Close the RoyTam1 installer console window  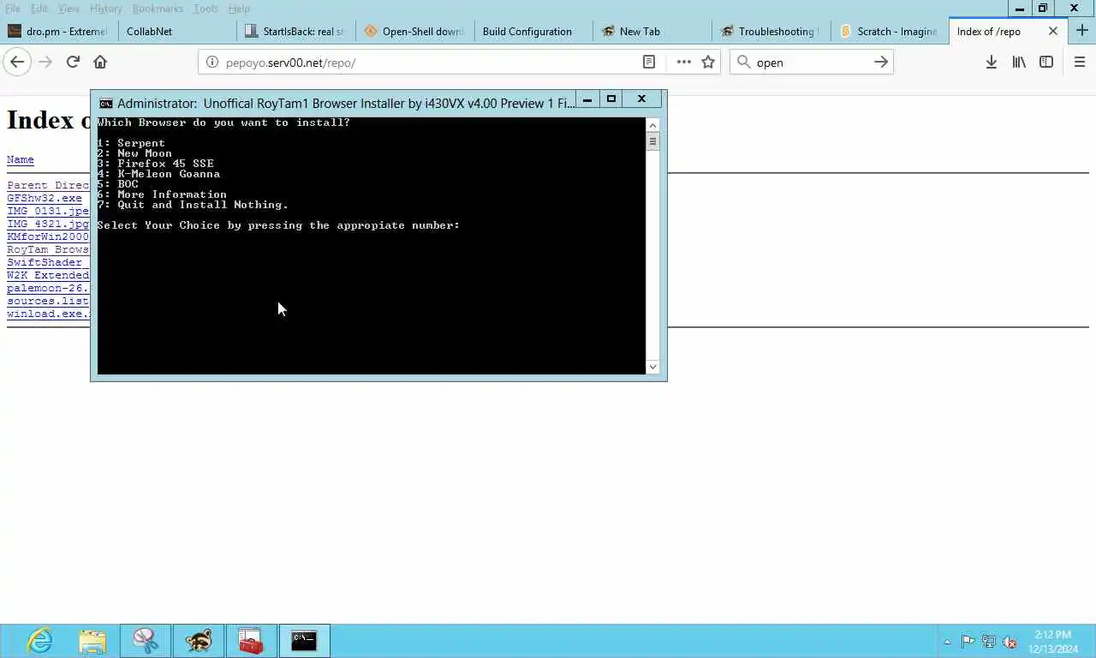point(641,99)
